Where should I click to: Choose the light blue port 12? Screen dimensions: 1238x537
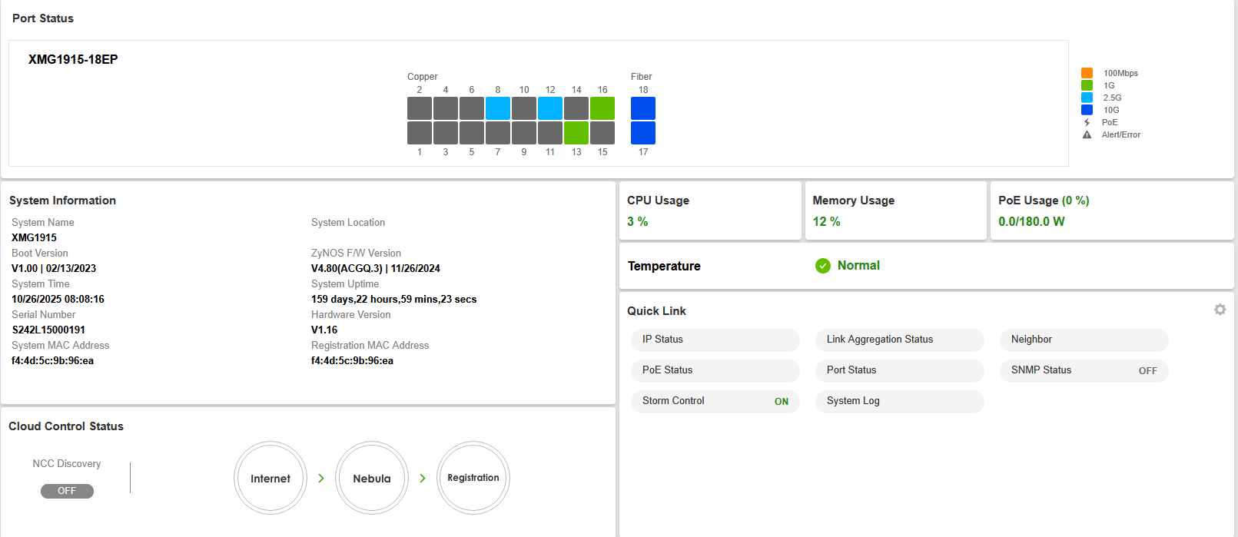coord(550,108)
